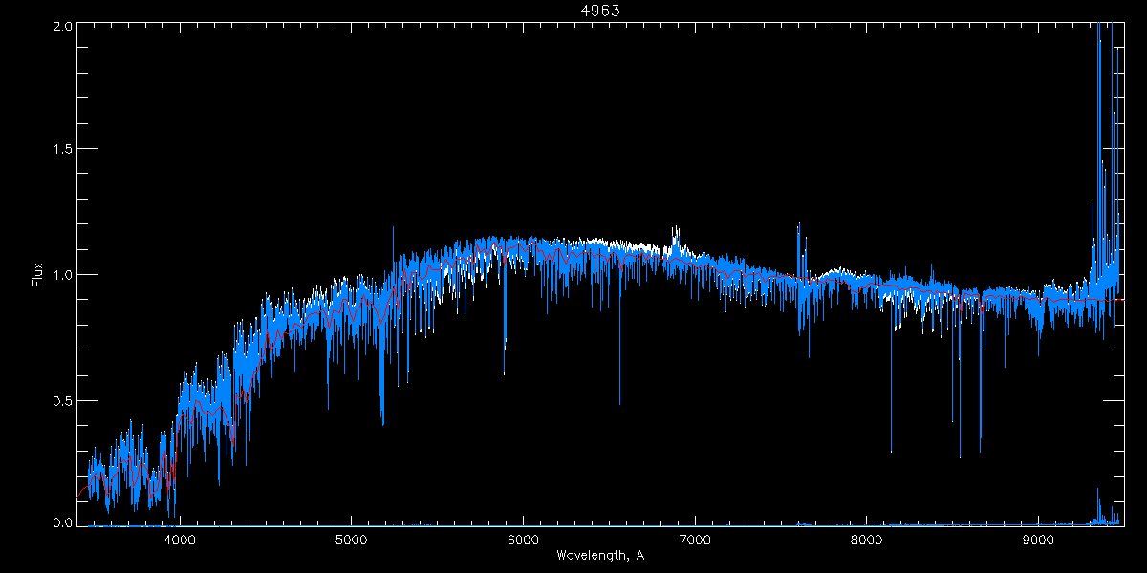Click the x-axis tick label '9000'
The height and width of the screenshot is (573, 1147).
1038,539
